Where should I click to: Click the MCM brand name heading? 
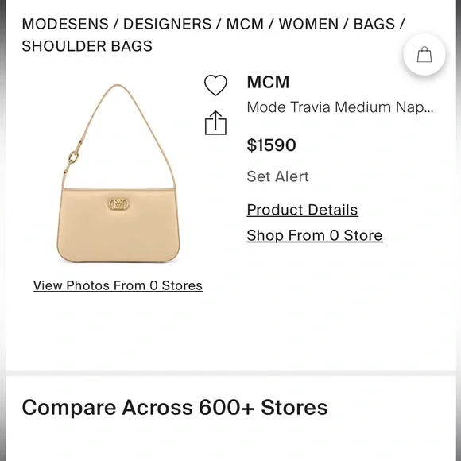tap(268, 82)
